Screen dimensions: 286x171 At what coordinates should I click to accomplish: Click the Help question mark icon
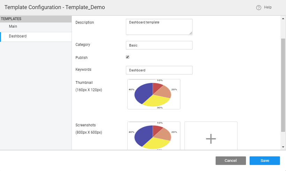(x=258, y=7)
